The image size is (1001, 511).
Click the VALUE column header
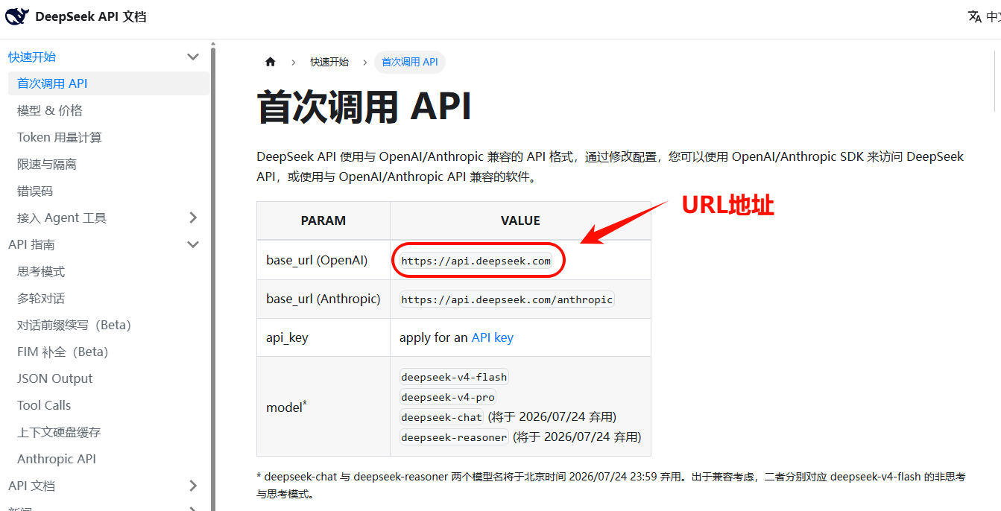point(520,220)
